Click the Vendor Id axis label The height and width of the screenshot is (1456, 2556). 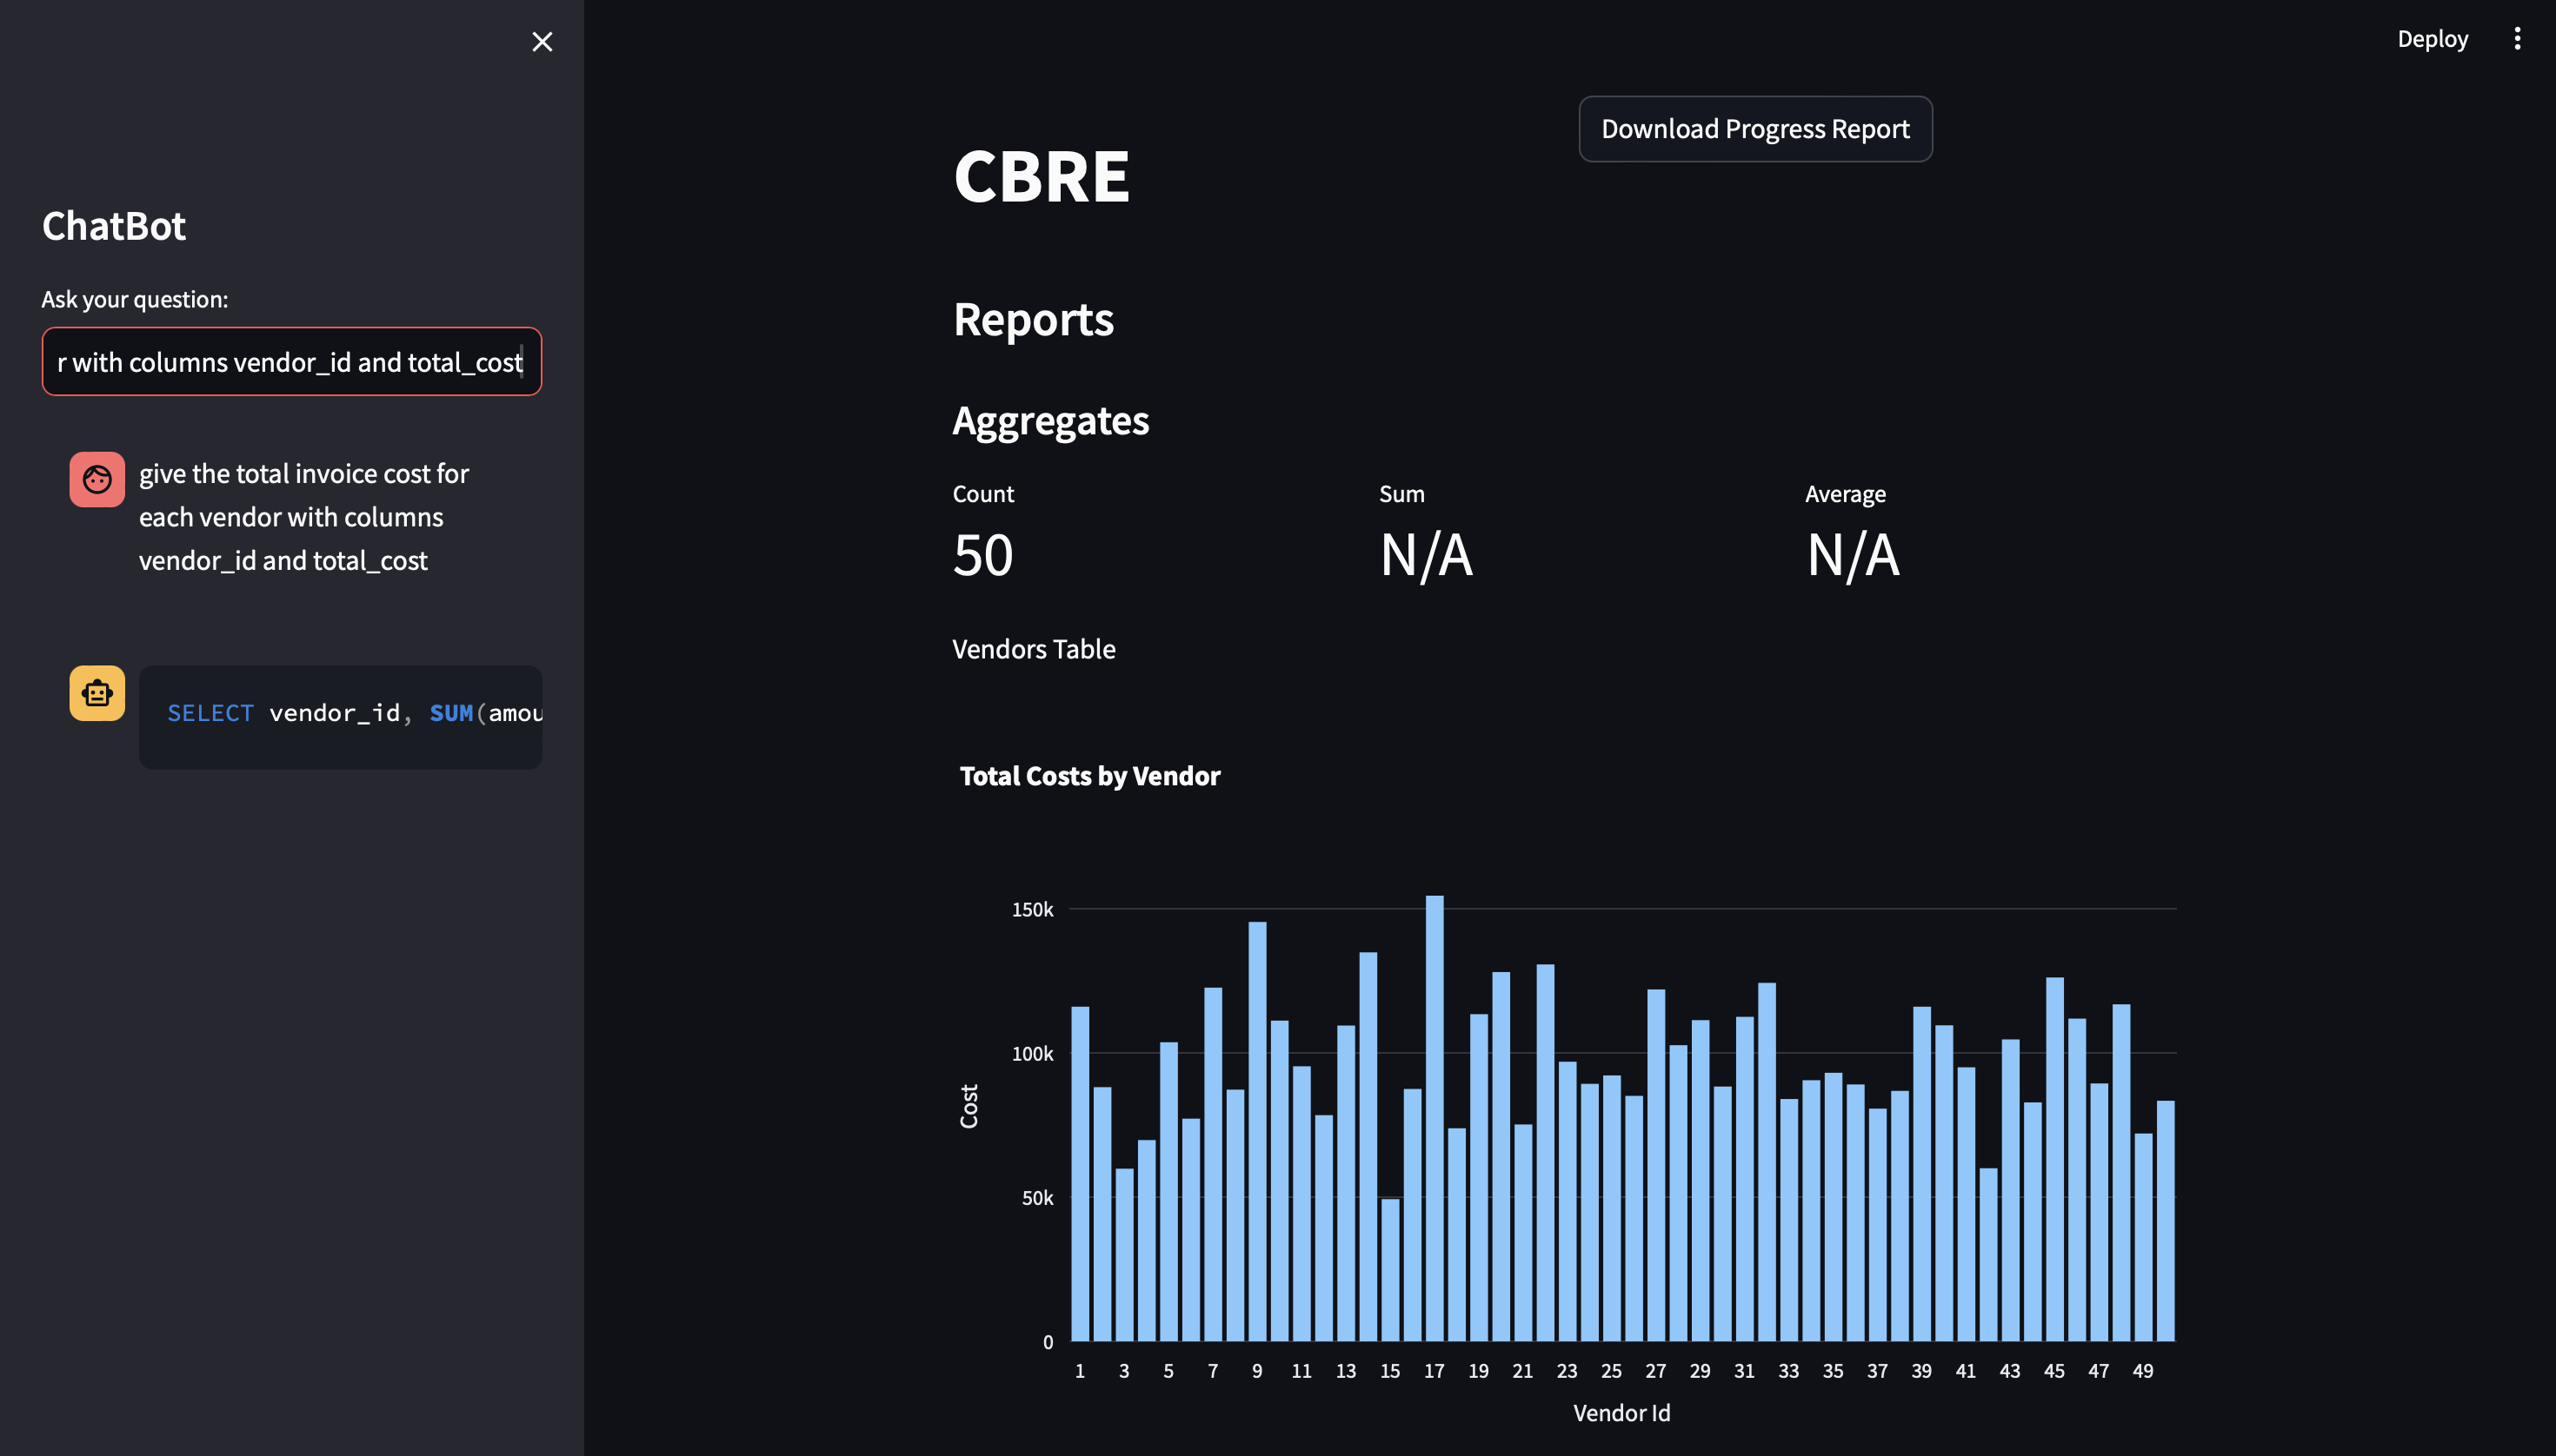pos(1621,1413)
